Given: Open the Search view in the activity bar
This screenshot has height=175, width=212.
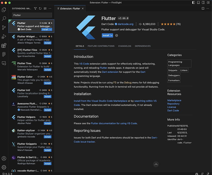Looking at the screenshot, I should (x=4, y=19).
